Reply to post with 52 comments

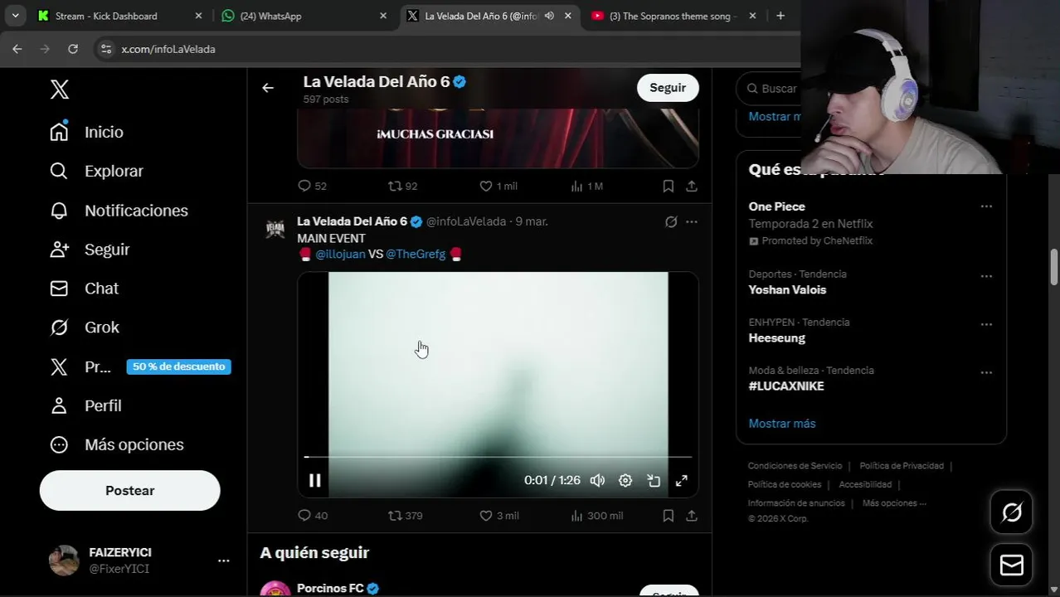tap(312, 187)
